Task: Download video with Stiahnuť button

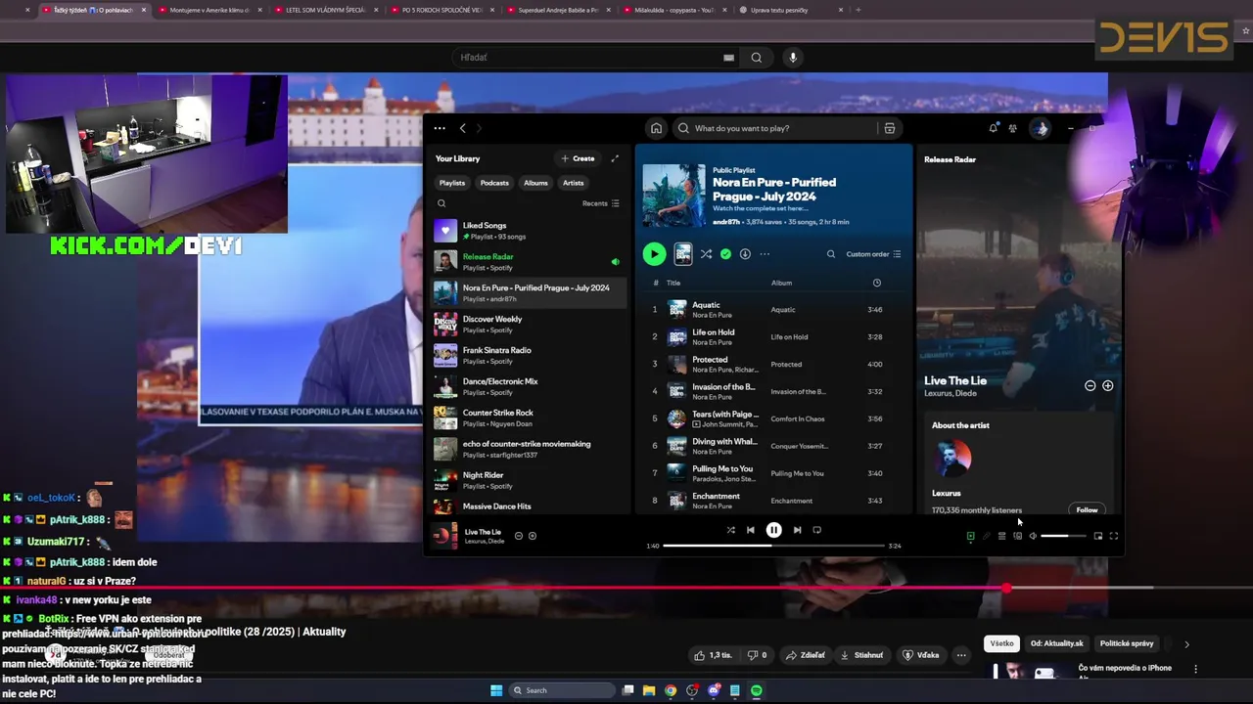Action: point(862,655)
